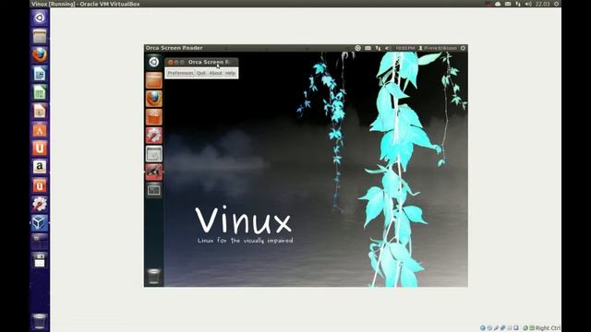The width and height of the screenshot is (591, 332).
Task: Click the mouse integration icon in VirtualBox status bar
Action: 525,328
